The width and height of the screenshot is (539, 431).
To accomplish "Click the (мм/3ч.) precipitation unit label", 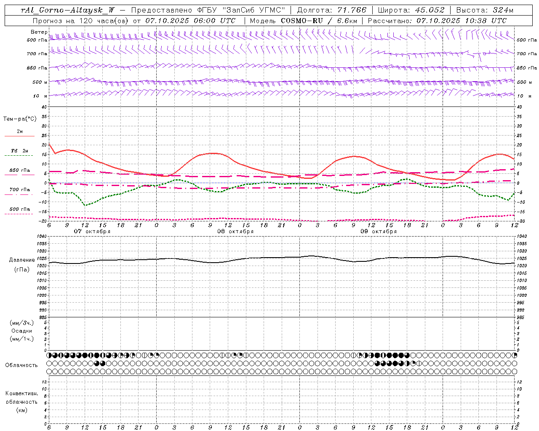I will (x=22, y=323).
